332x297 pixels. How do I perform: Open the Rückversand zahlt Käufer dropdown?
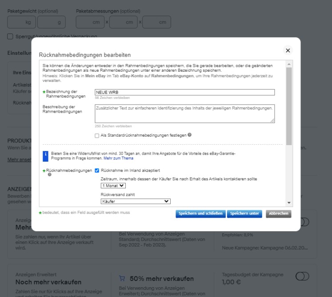pyautogui.click(x=136, y=201)
